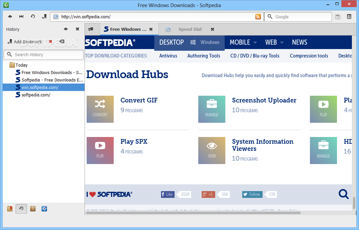Screen dimensions: 359x230
Task: Click the horizontal page scrollbar
Action: [x=193, y=213]
